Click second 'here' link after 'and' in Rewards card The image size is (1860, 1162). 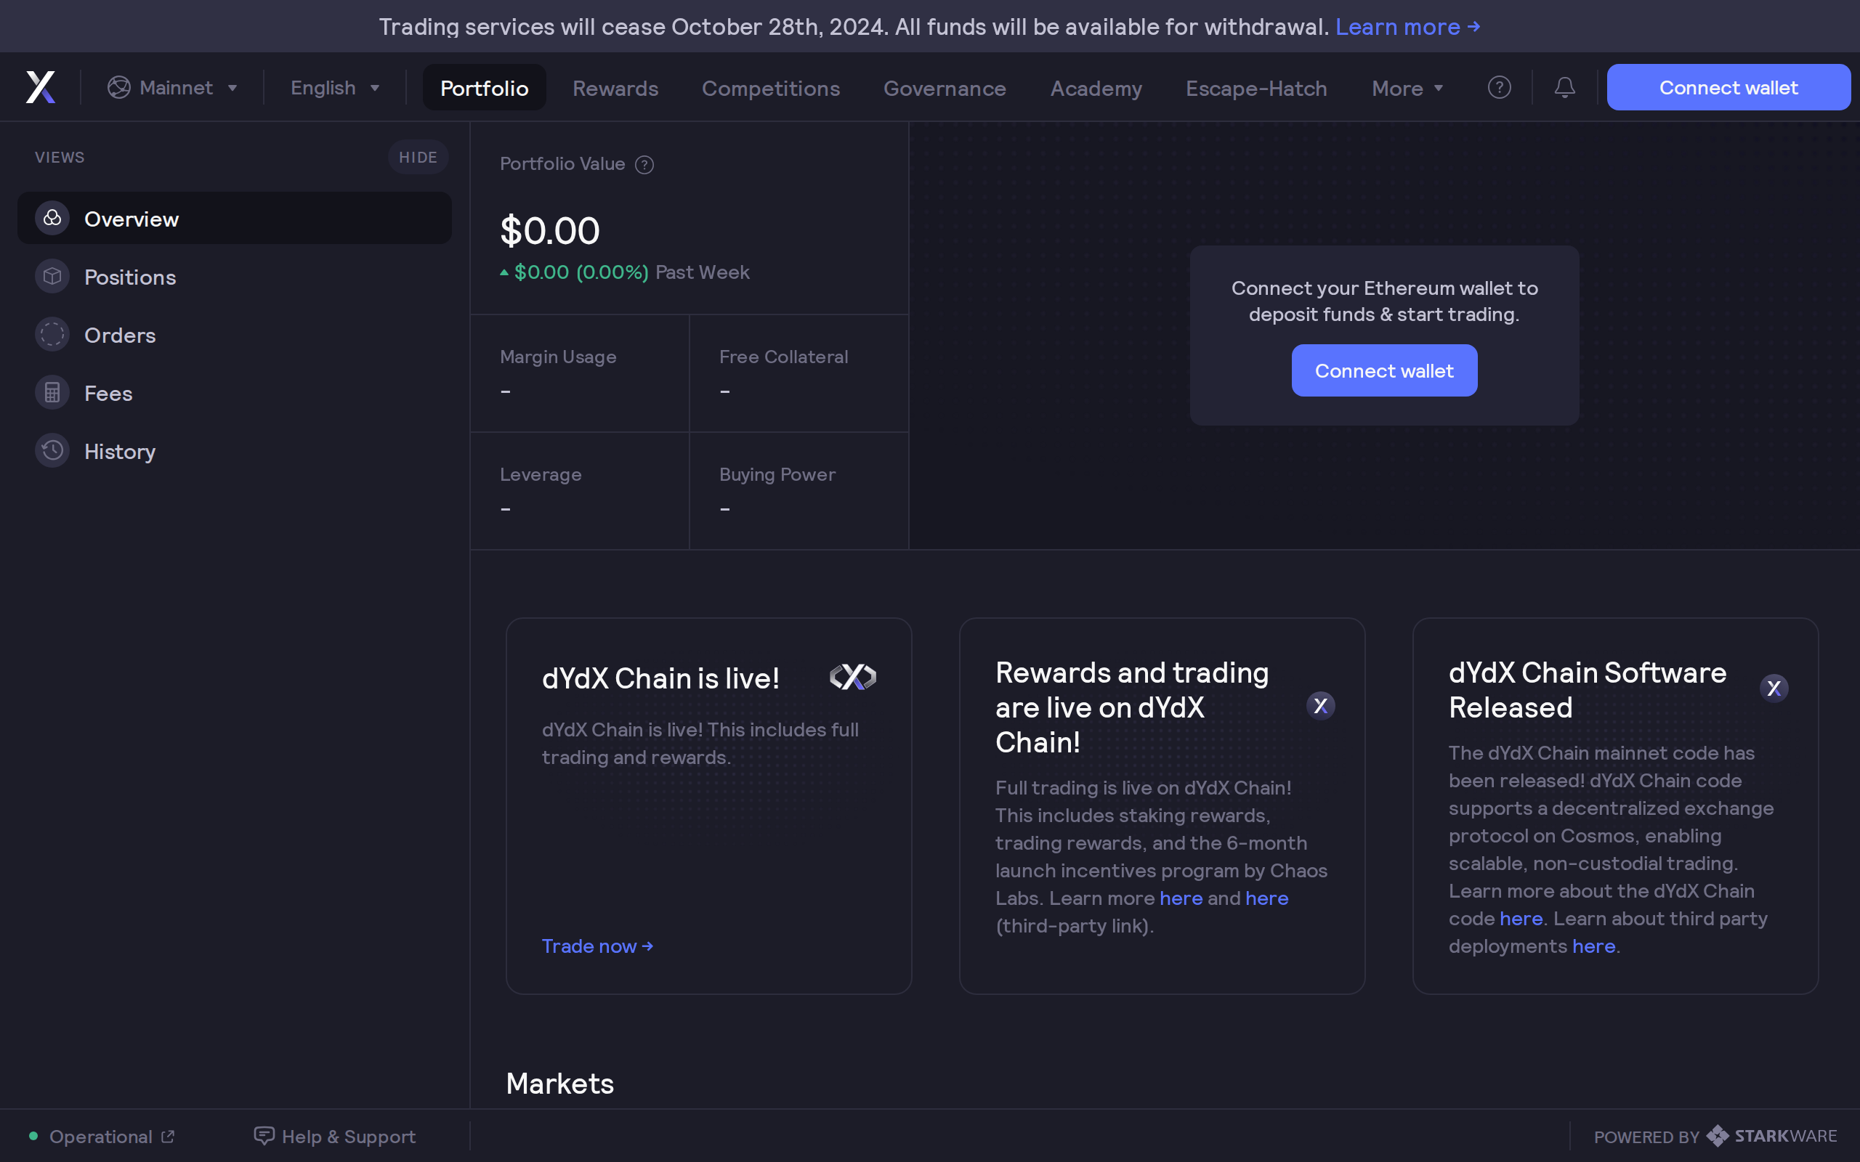click(x=1266, y=898)
